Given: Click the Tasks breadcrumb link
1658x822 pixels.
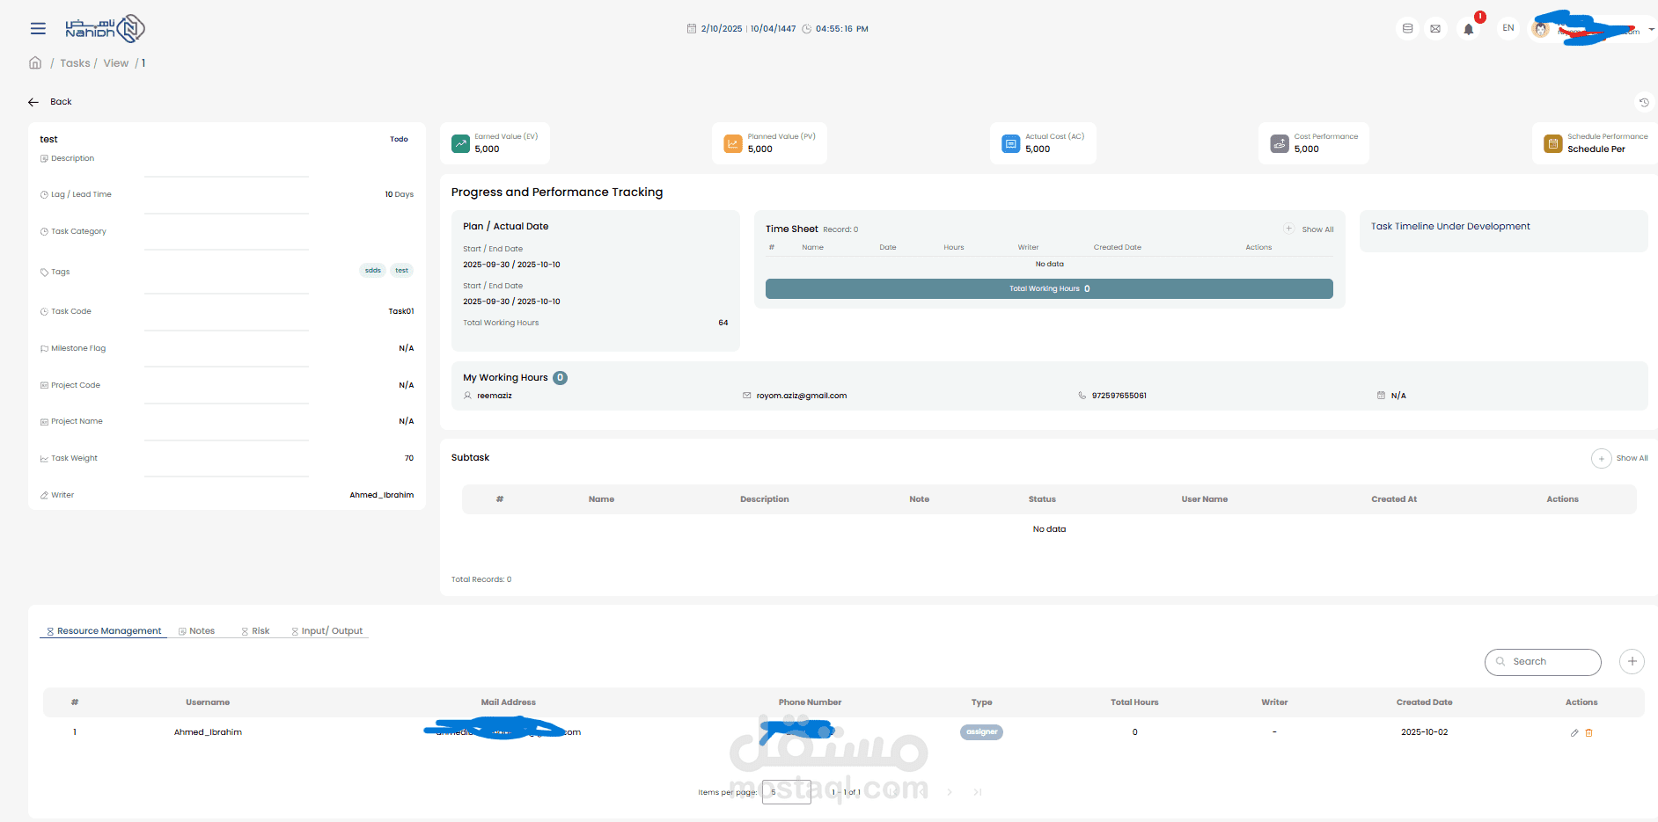Looking at the screenshot, I should 75,63.
